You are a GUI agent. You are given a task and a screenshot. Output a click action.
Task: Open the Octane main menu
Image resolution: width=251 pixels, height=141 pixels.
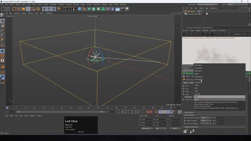point(116,4)
